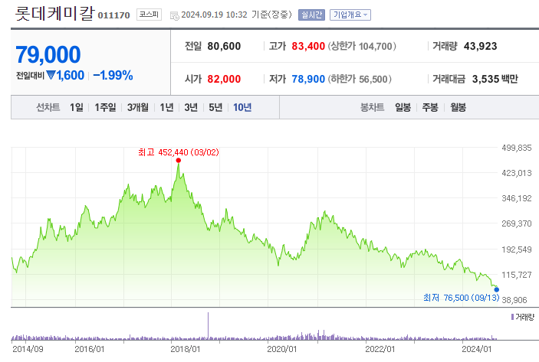Select the 10년 line chart tab

242,107
